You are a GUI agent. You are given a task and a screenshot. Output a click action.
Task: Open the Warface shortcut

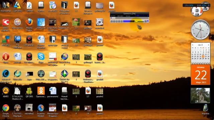tap(41, 6)
